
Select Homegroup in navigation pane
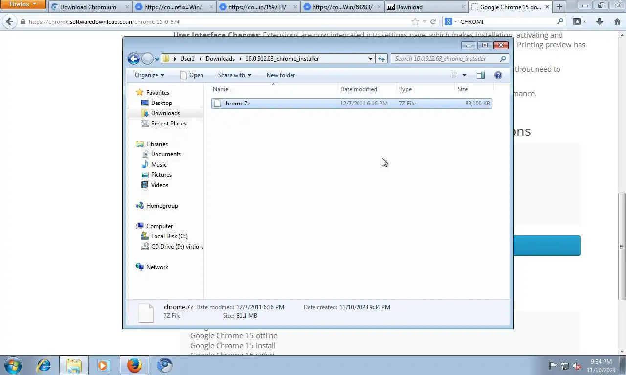[x=161, y=206]
